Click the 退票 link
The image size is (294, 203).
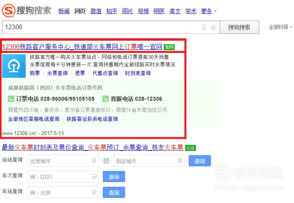tap(80, 73)
